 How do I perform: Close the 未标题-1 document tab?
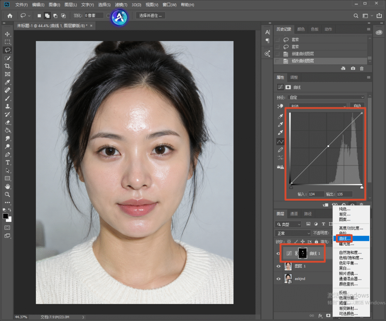pyautogui.click(x=91, y=26)
